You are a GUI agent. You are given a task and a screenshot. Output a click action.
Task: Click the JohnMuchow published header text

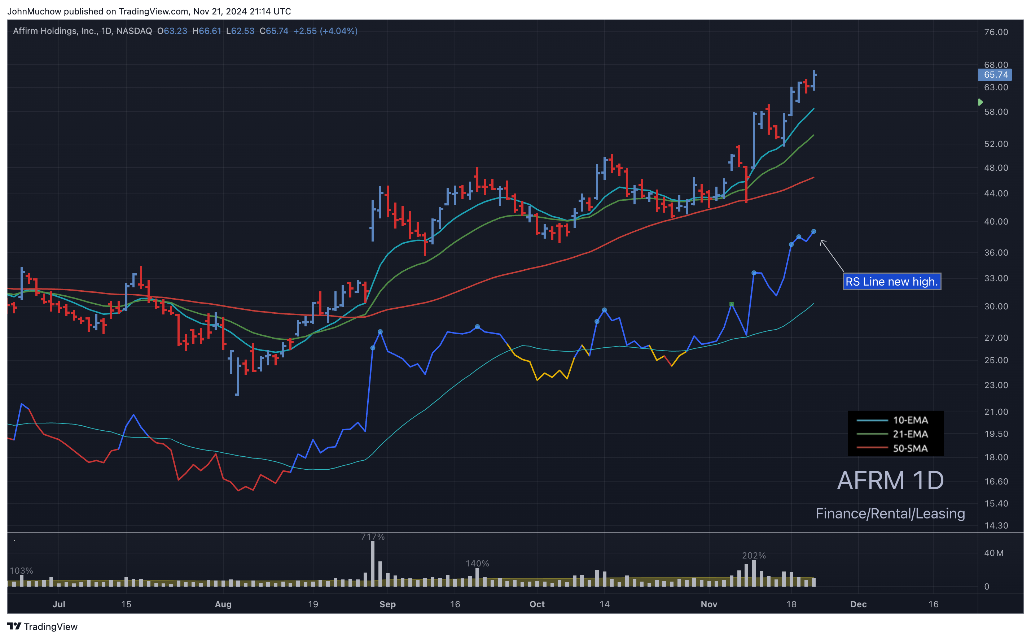(x=149, y=12)
